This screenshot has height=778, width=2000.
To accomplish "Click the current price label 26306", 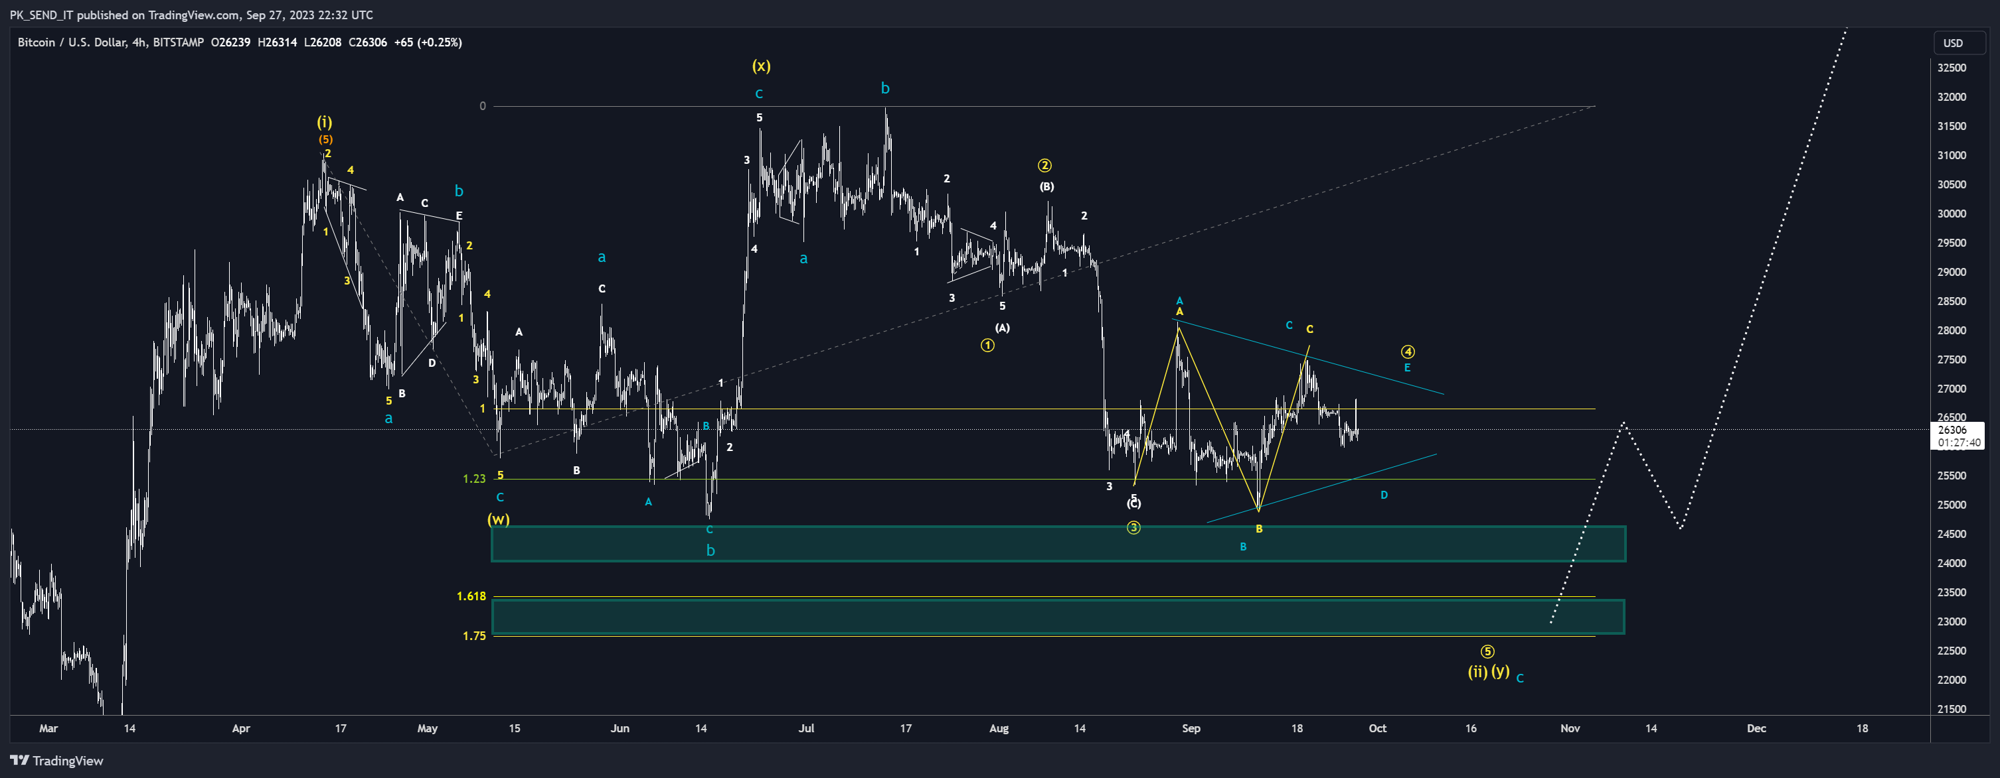I will point(1952,430).
